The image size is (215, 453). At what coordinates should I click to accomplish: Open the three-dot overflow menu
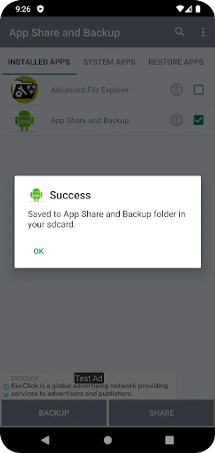tap(203, 32)
